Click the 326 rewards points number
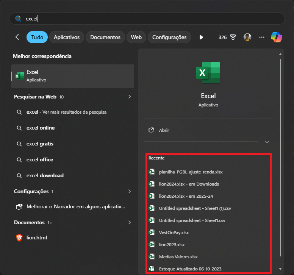294x275 pixels. coord(222,37)
